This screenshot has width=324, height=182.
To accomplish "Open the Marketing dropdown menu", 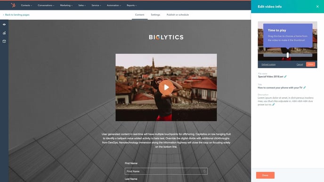I will coord(66,5).
